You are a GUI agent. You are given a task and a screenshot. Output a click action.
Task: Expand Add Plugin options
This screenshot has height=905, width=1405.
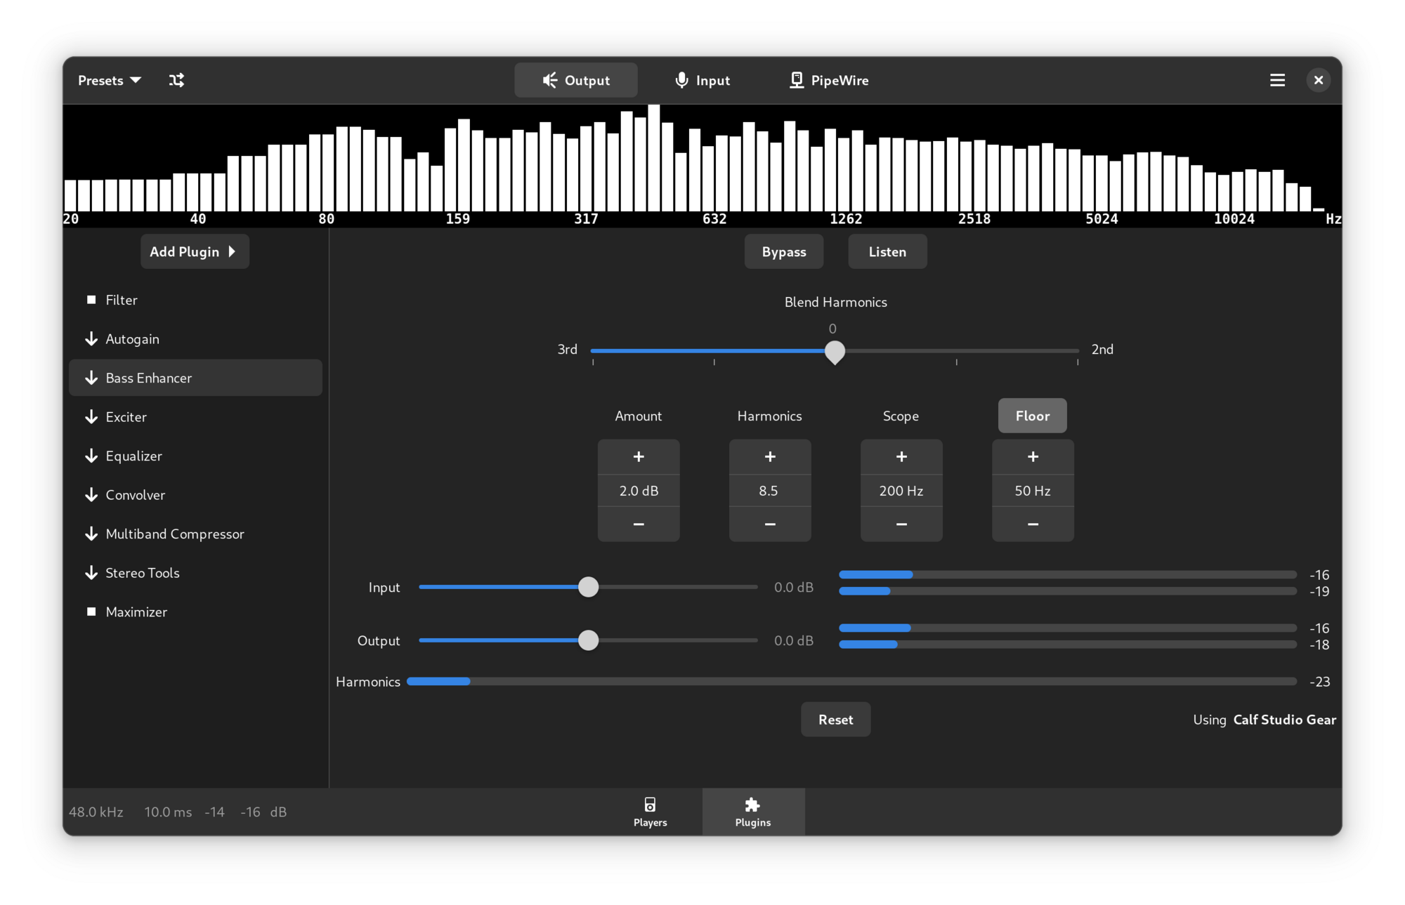click(195, 251)
